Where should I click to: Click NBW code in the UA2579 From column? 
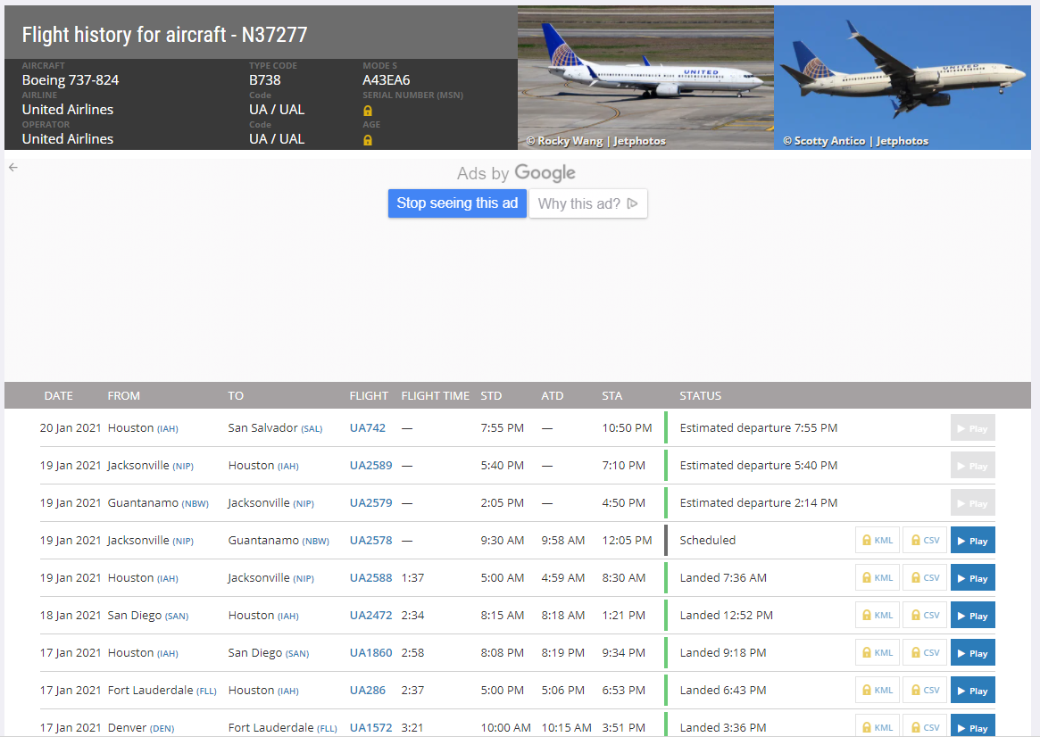coord(195,504)
